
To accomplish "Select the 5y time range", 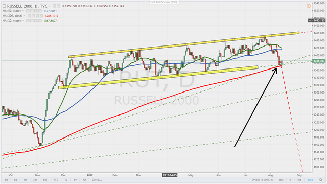I will coord(75,180).
